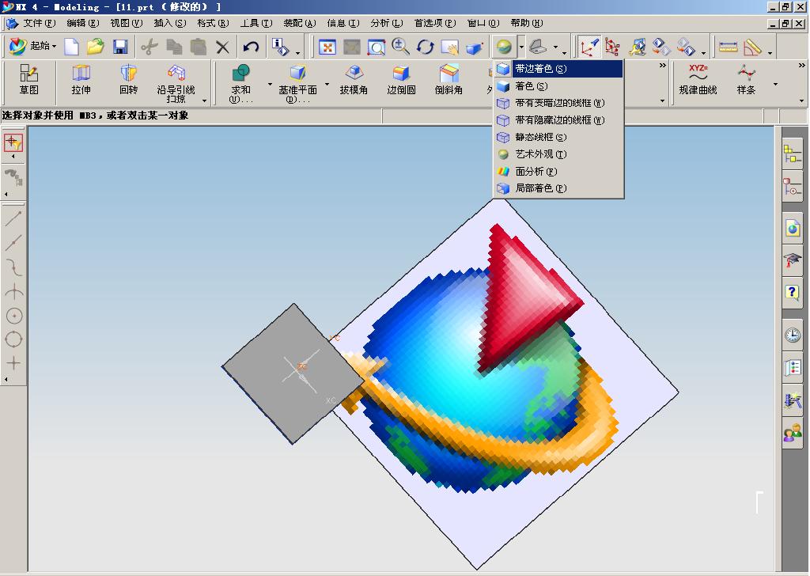Click the shaded rendering style icon

coord(504,47)
